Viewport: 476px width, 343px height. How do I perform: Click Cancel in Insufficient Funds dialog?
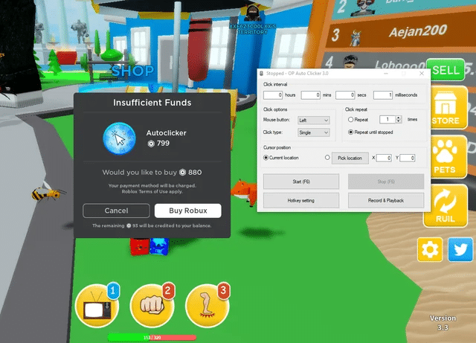pos(116,211)
